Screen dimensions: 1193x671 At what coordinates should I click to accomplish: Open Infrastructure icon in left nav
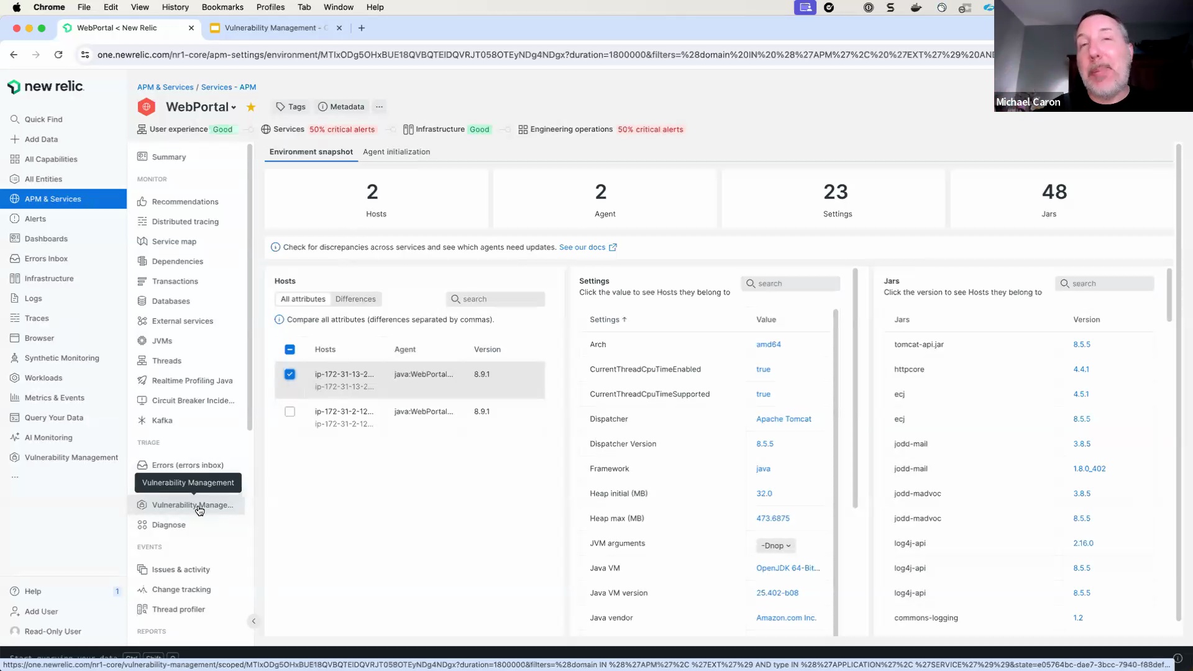pos(15,278)
